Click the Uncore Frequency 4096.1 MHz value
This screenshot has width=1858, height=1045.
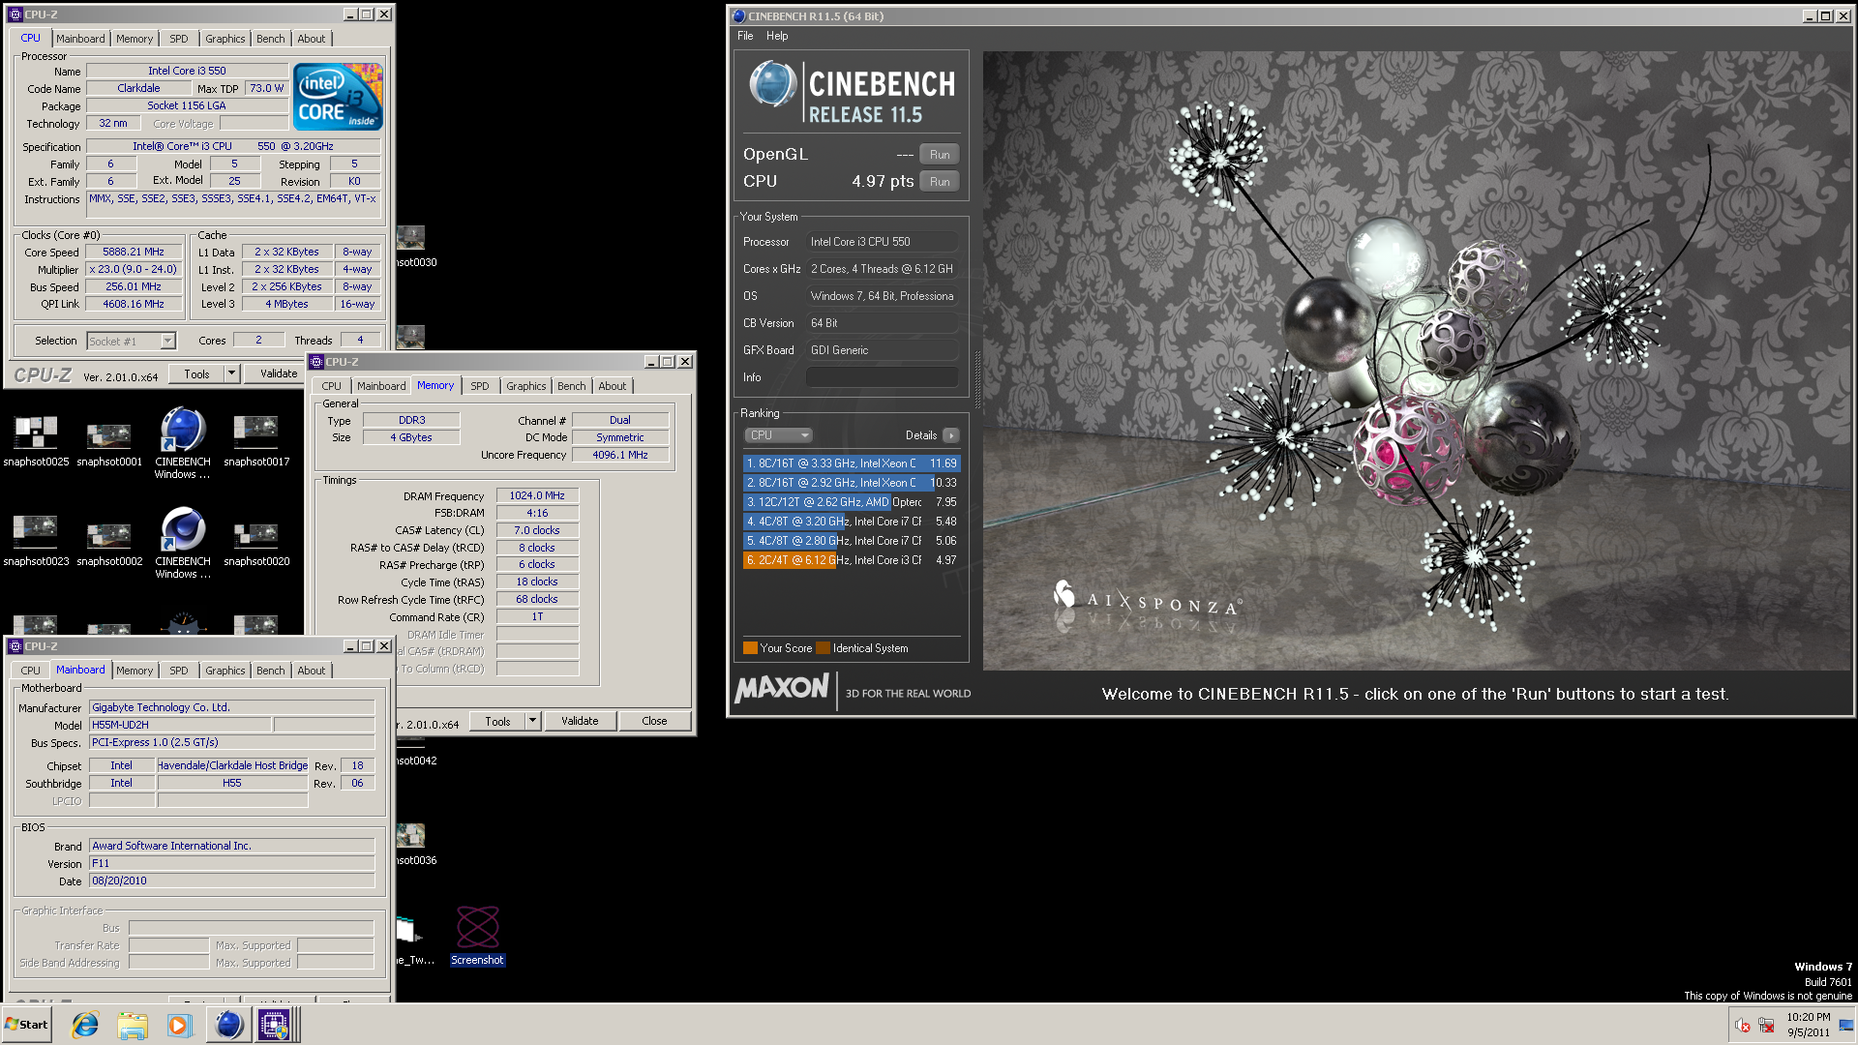(x=620, y=455)
